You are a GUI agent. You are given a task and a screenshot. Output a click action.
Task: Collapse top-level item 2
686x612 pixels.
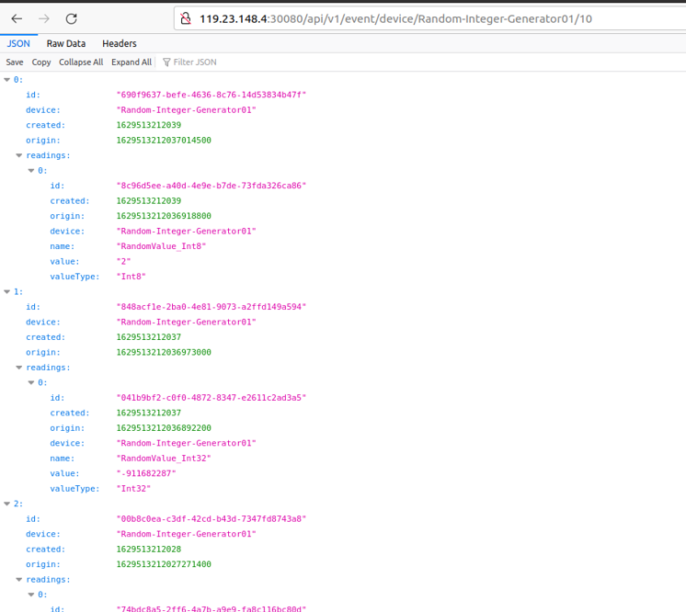pyautogui.click(x=6, y=504)
